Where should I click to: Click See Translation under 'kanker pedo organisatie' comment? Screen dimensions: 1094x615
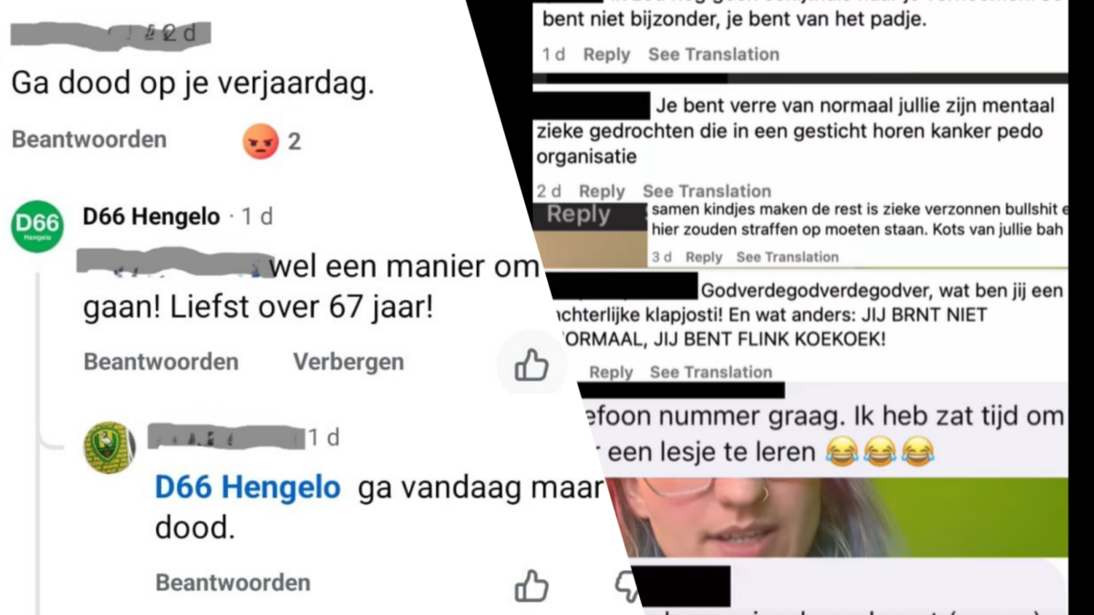click(707, 191)
